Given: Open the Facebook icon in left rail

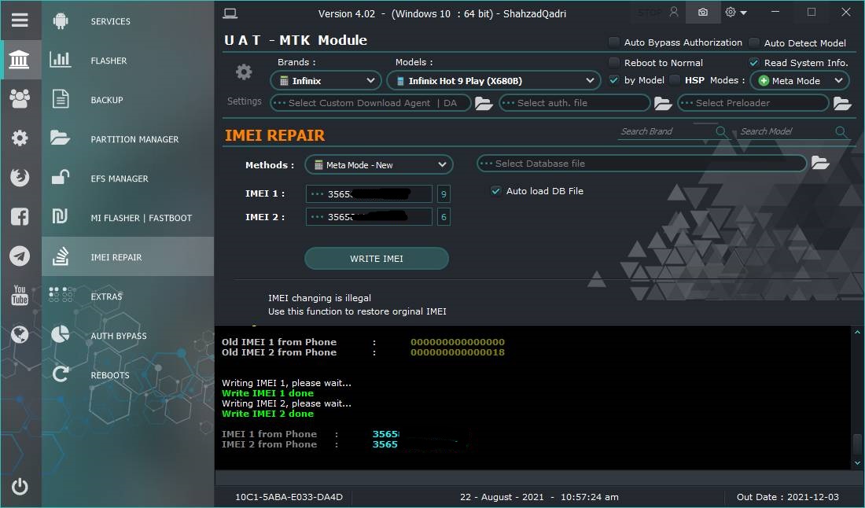Looking at the screenshot, I should pos(20,217).
